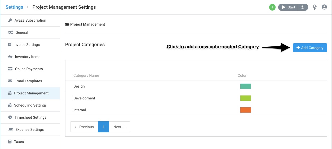Viewport: 332px width, 149px height.
Task: Click the credit card icon for Online Payments
Action: pos(10,69)
